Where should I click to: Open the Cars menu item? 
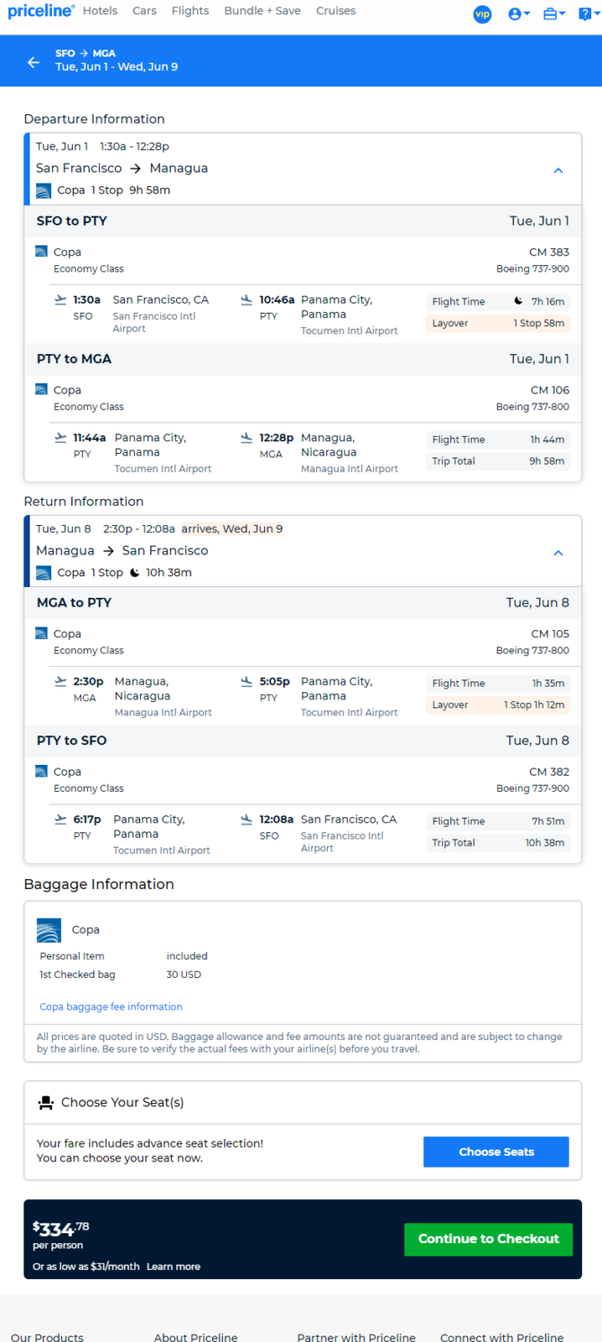click(x=144, y=12)
